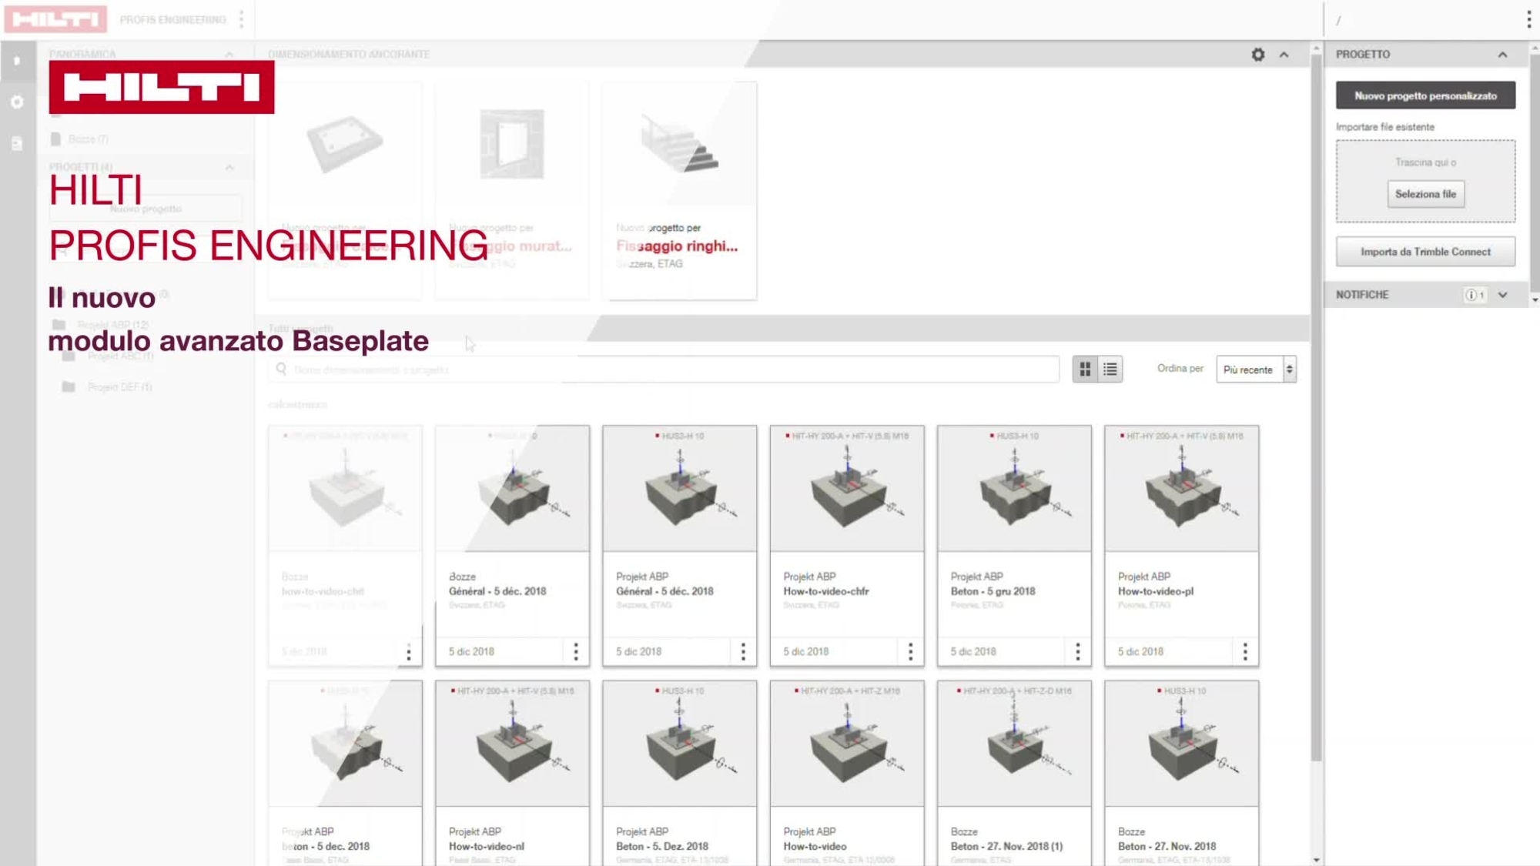Click the Notifiche panel header
The width and height of the screenshot is (1540, 866).
1425,295
